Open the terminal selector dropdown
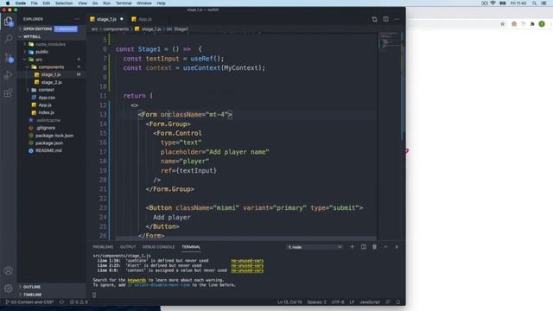 315,247
